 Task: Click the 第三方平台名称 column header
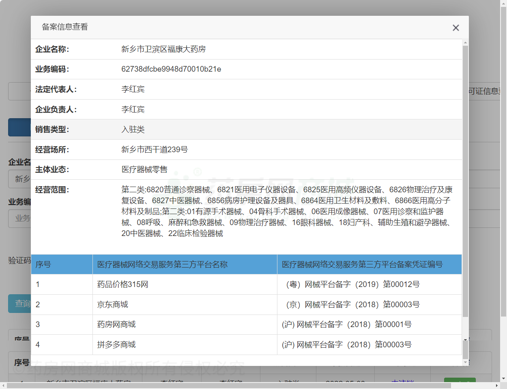tap(162, 264)
